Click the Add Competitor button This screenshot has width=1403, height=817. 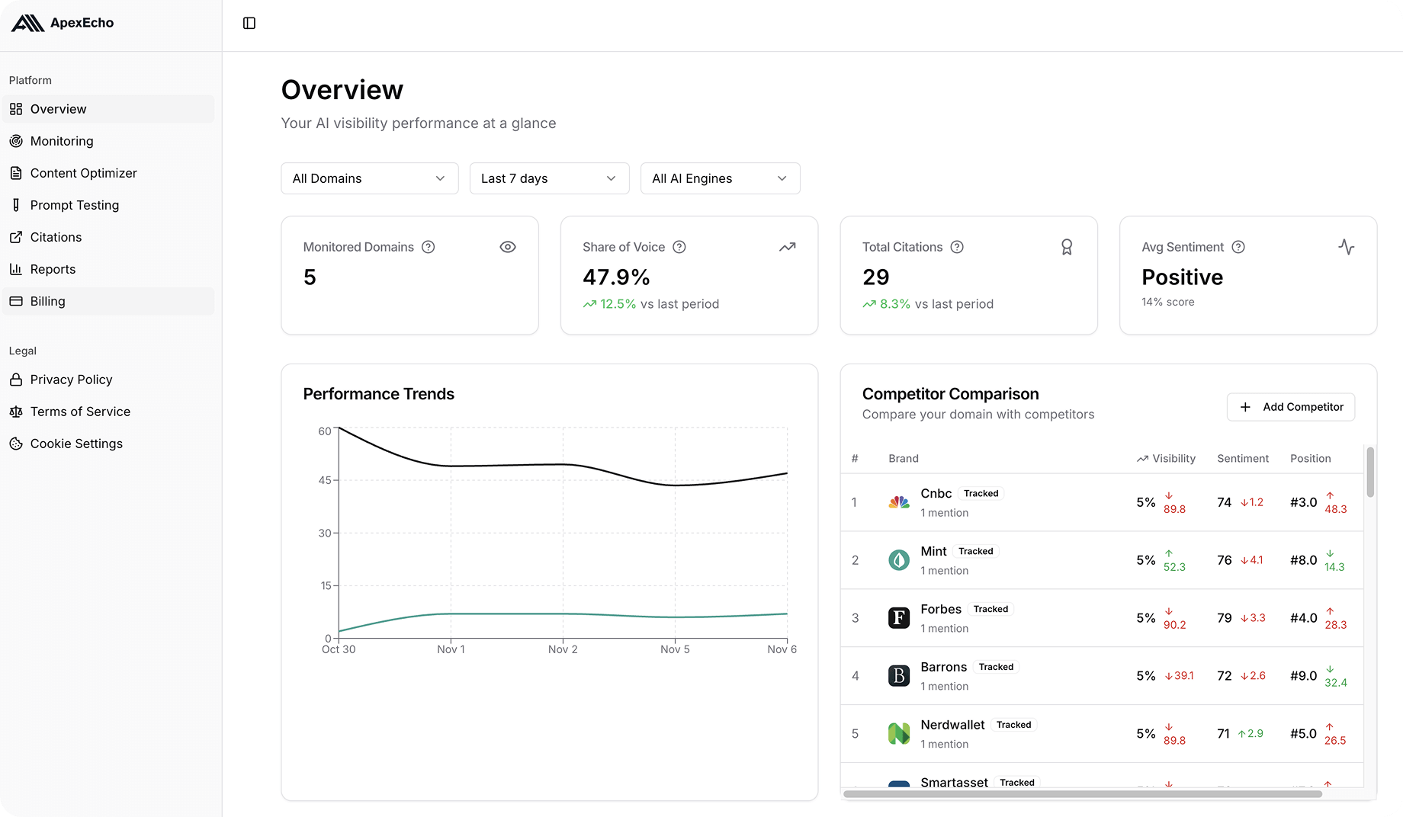click(x=1290, y=407)
